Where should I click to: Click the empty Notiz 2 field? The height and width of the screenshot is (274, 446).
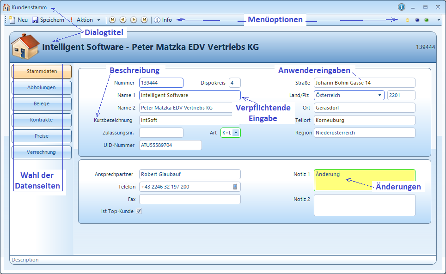coord(364,205)
